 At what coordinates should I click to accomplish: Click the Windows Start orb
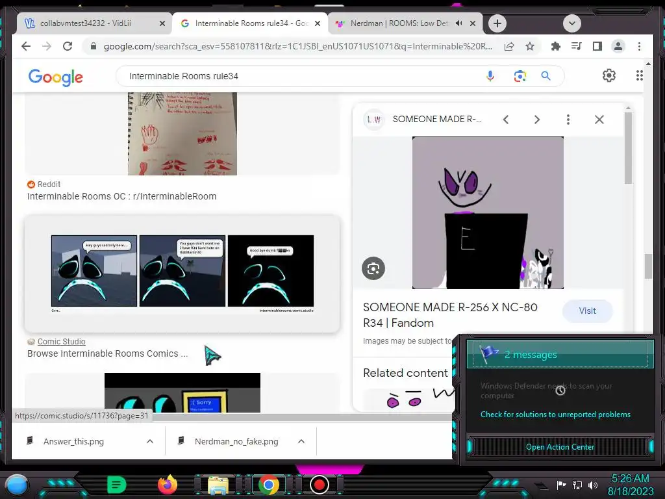coord(17,485)
